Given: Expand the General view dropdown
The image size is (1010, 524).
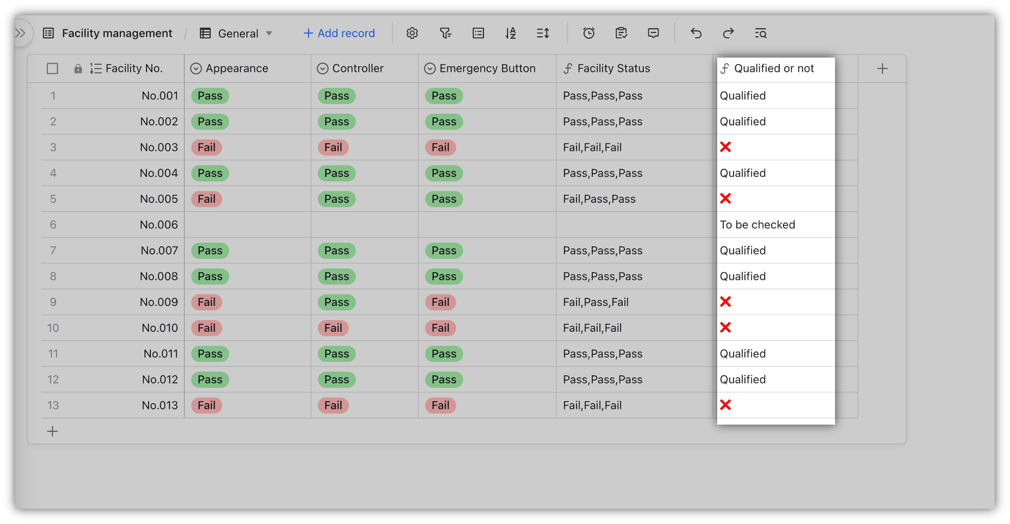Looking at the screenshot, I should (269, 33).
